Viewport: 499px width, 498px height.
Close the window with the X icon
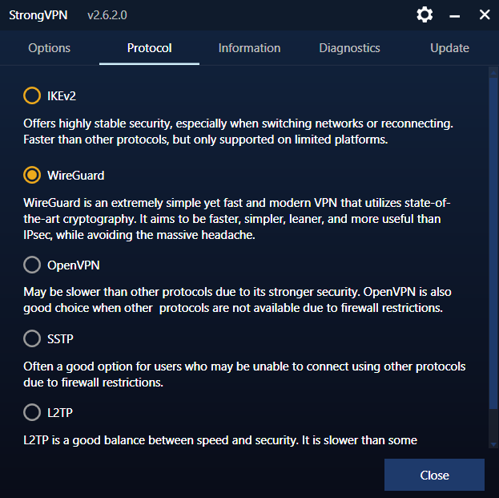point(485,14)
